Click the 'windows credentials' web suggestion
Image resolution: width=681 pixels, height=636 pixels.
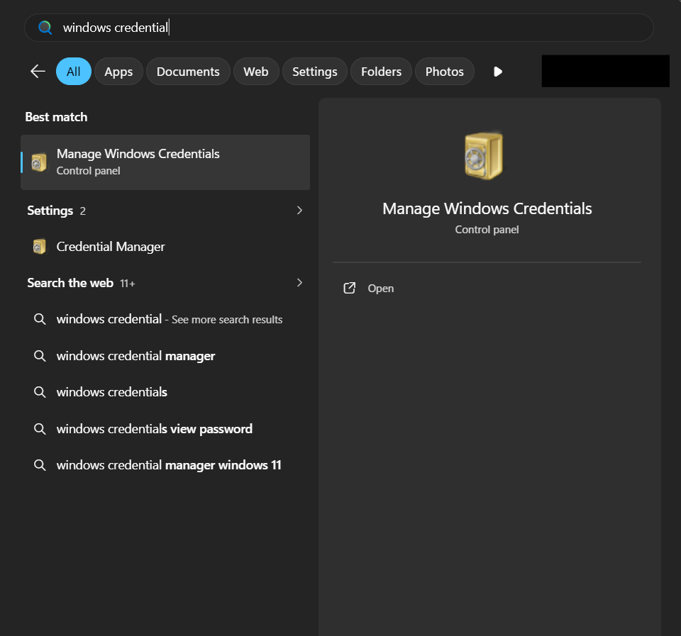[112, 392]
